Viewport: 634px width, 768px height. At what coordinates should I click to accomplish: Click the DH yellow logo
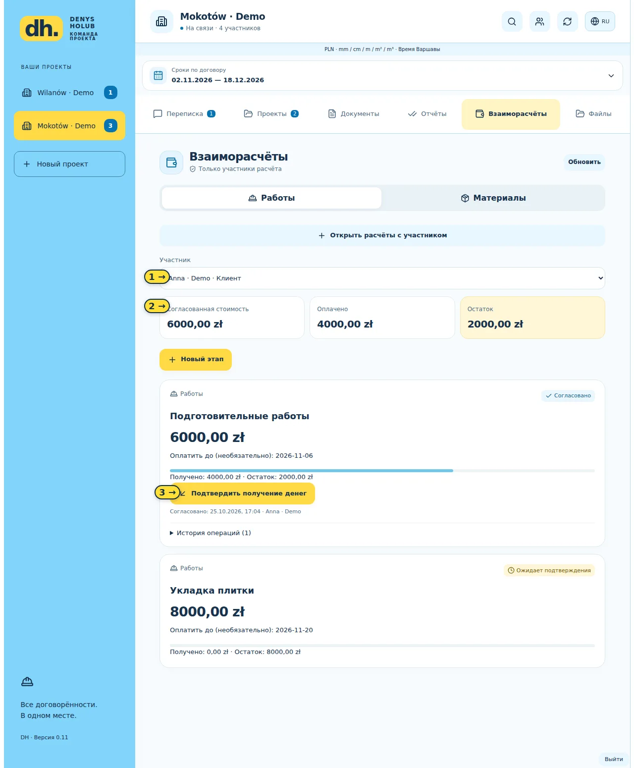pos(41,28)
